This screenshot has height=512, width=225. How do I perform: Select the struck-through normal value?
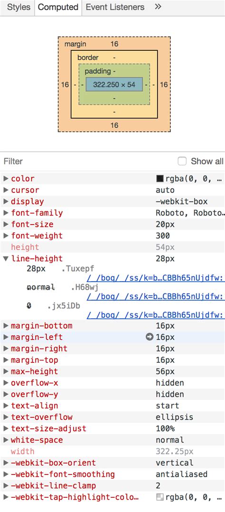40,287
